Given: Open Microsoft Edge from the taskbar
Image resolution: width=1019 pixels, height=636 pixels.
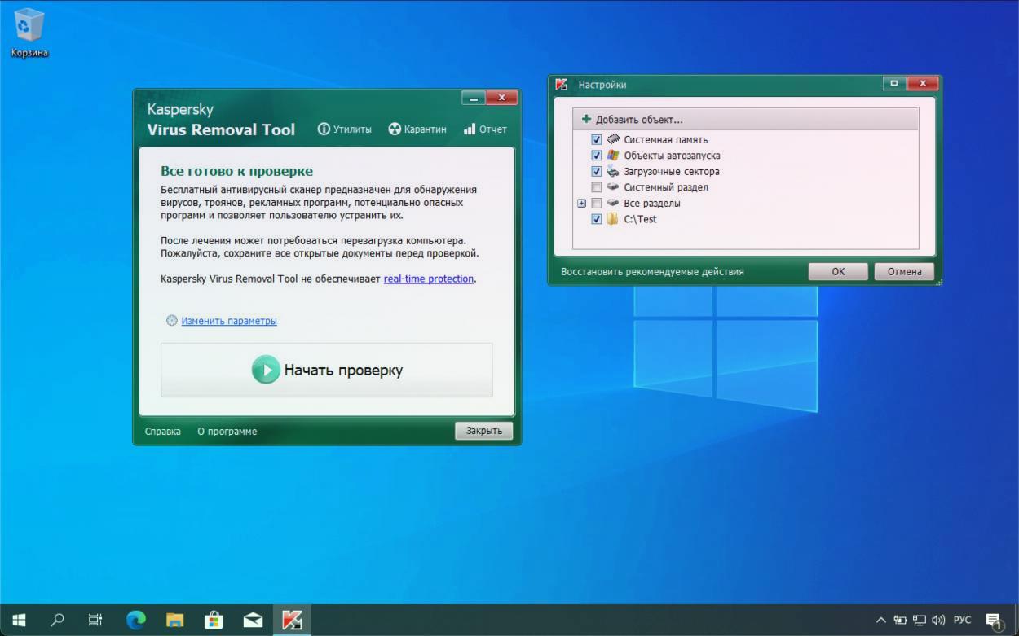Looking at the screenshot, I should click(x=135, y=621).
